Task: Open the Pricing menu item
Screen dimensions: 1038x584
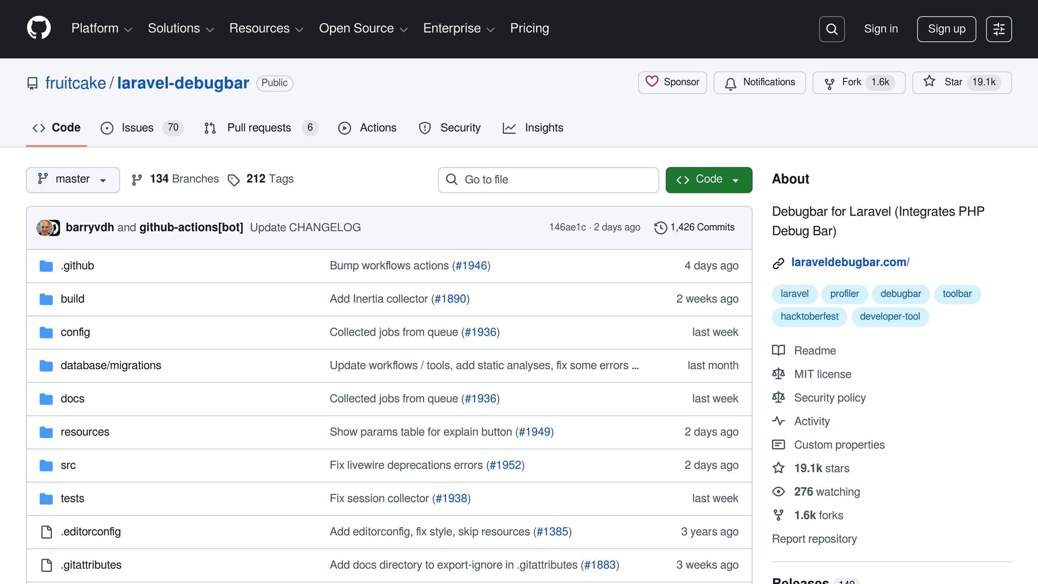Action: [529, 28]
